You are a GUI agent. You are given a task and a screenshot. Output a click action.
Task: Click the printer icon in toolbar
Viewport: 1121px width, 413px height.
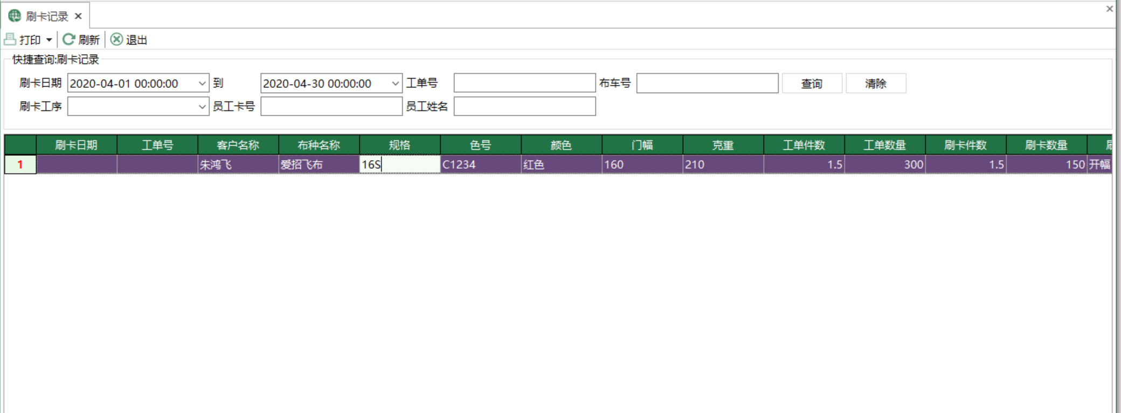click(10, 39)
